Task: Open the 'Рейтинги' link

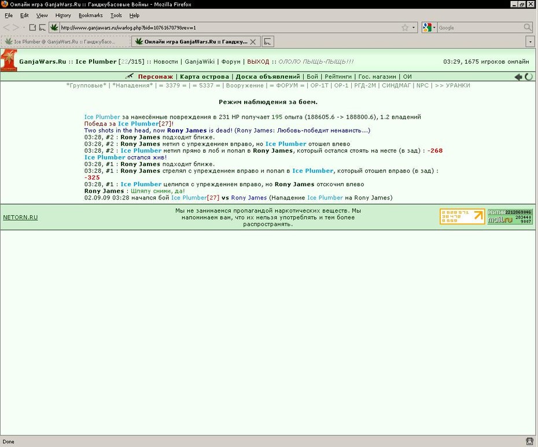Action: point(338,76)
